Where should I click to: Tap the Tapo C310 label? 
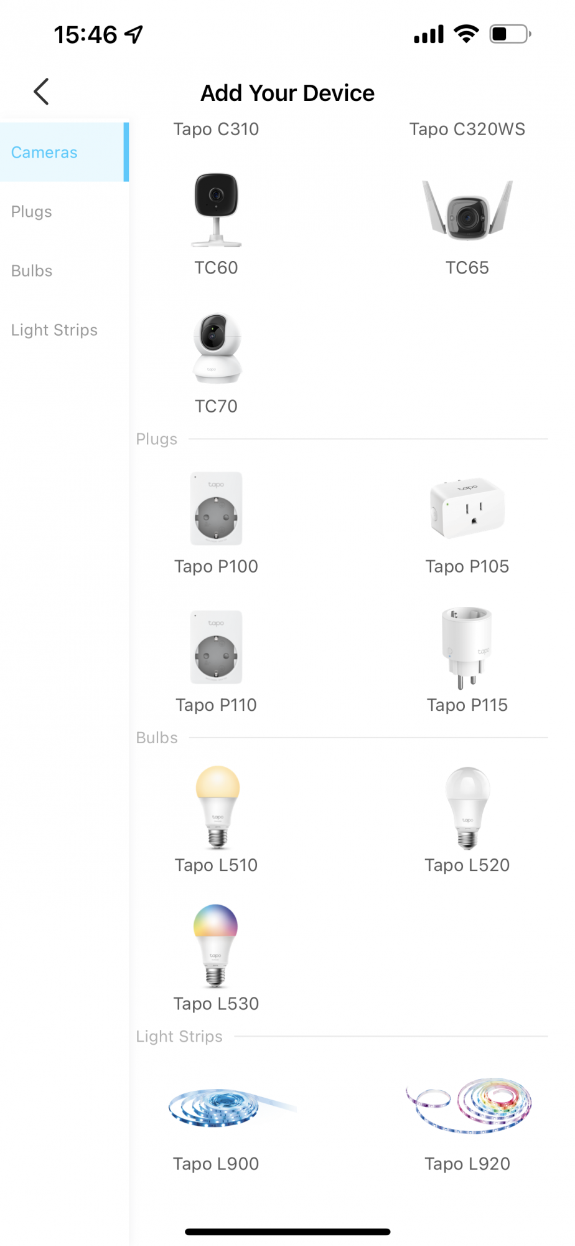(x=216, y=129)
